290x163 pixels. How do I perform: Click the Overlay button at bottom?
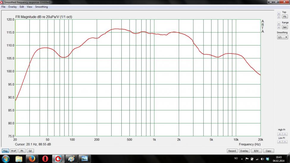244,151
